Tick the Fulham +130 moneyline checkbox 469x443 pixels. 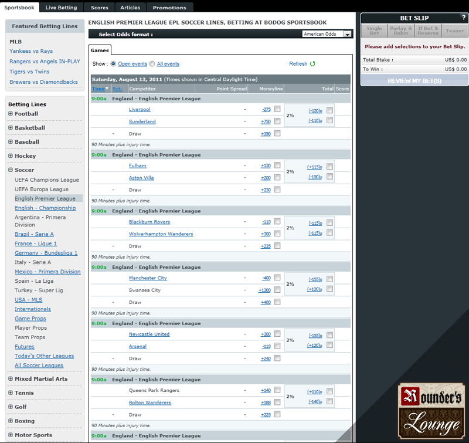coord(277,165)
